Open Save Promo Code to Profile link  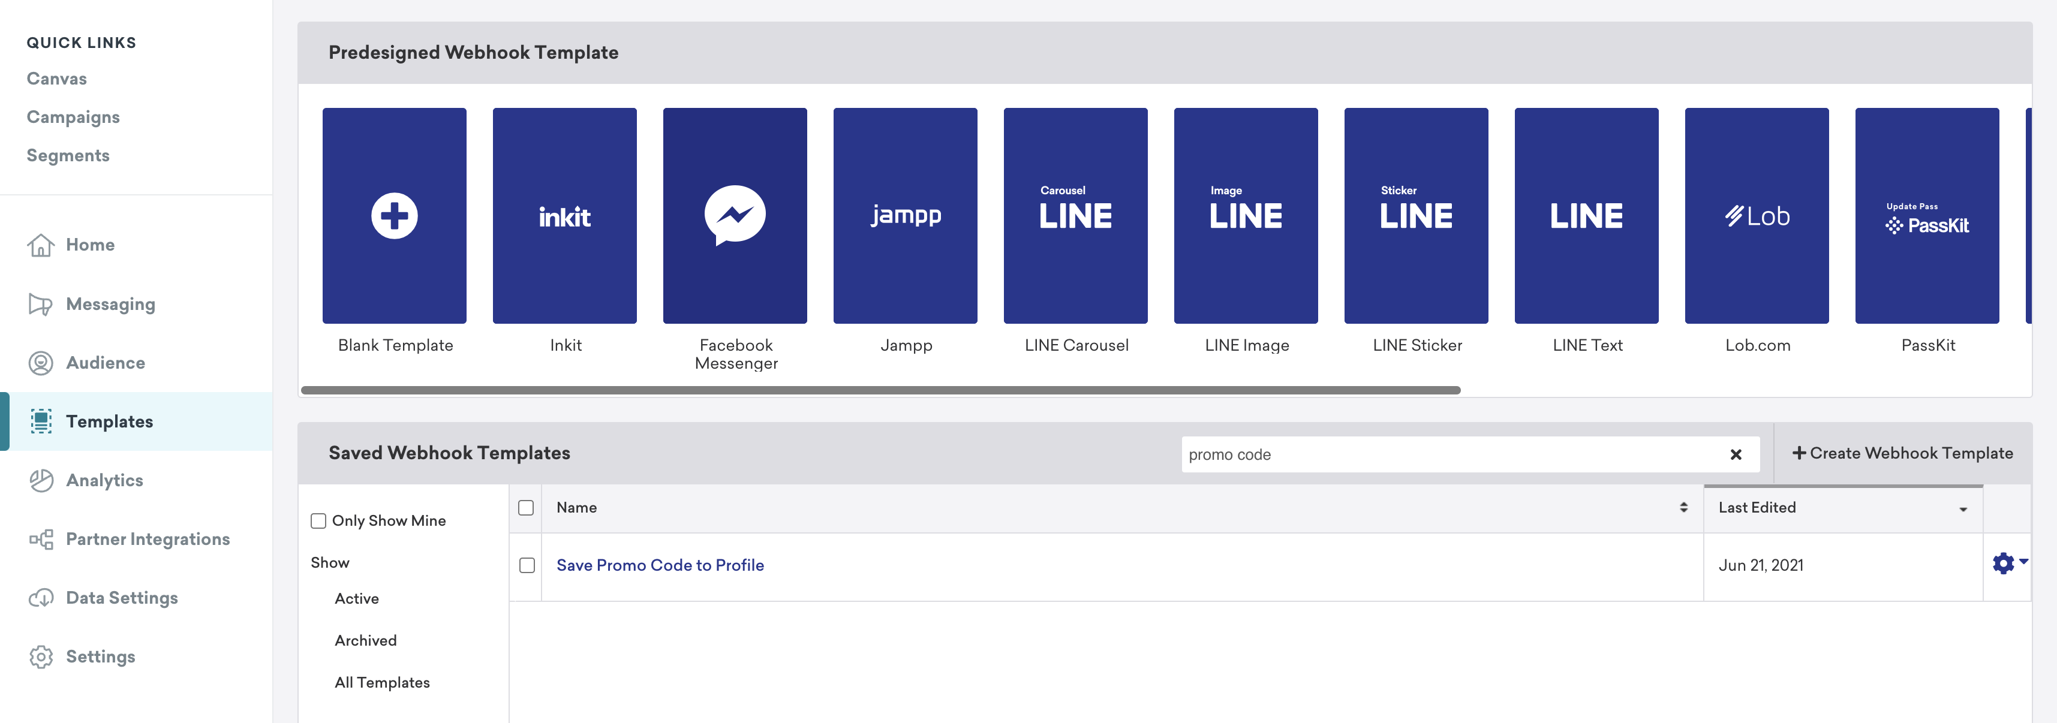[660, 564]
